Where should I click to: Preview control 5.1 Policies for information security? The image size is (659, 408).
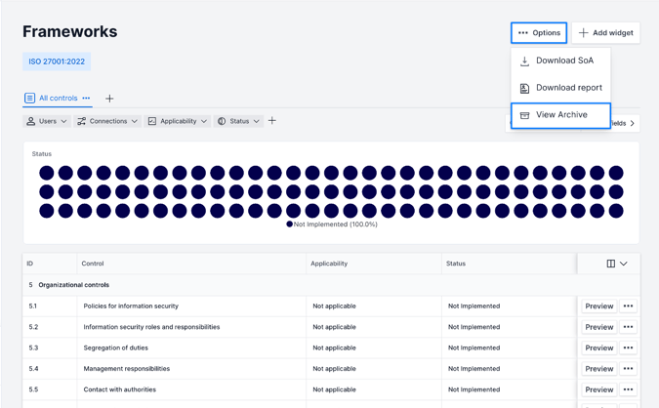point(598,306)
